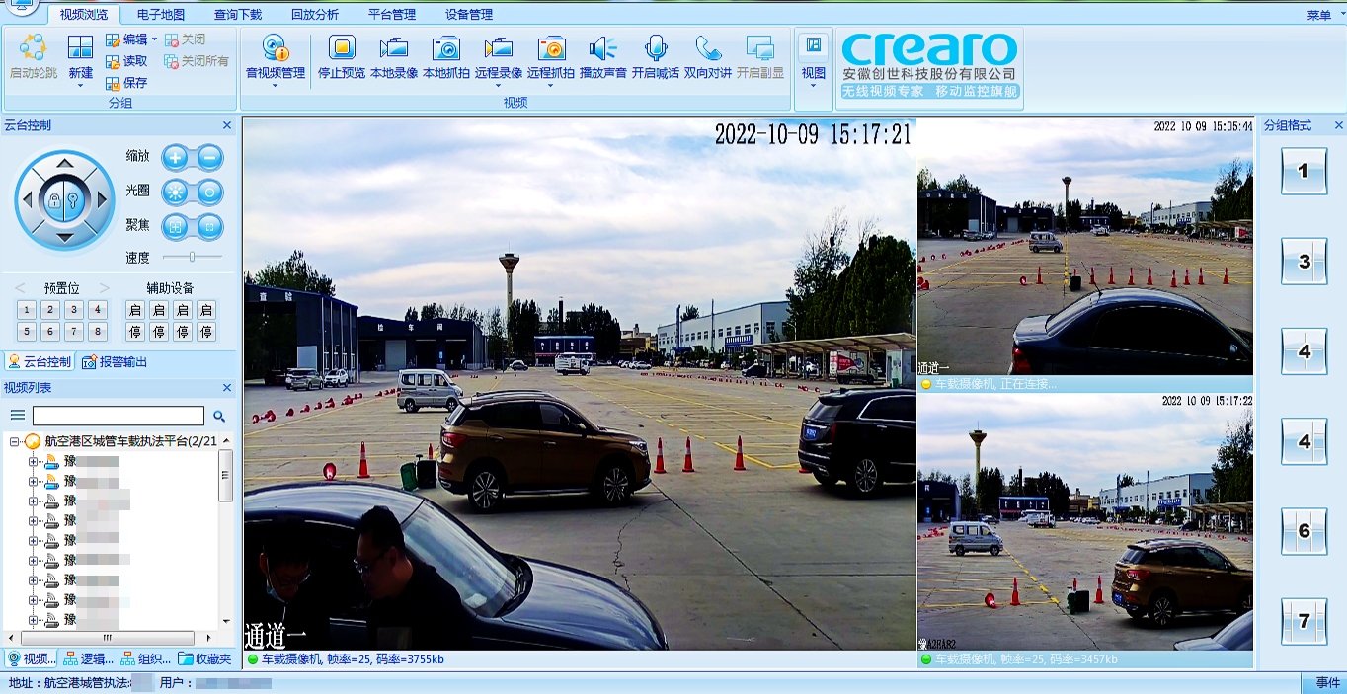Switch to the 电子地图 tab
1347x694 pixels.
(x=160, y=15)
